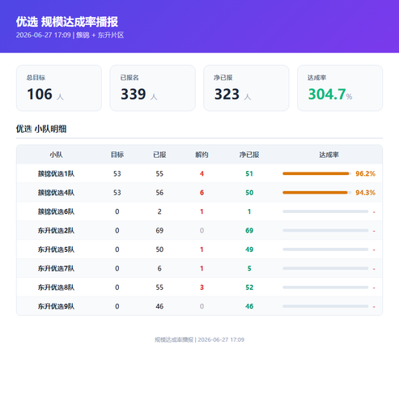Click the header subtitle dated 2026-06-27 17:09
Image resolution: width=399 pixels, height=405 pixels.
(70, 35)
